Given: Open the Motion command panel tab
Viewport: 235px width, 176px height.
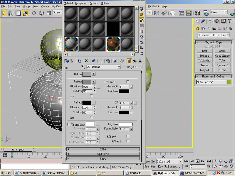Looking at the screenshot, I should tap(216, 21).
